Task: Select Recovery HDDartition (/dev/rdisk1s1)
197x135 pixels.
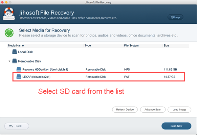Action: point(45,69)
